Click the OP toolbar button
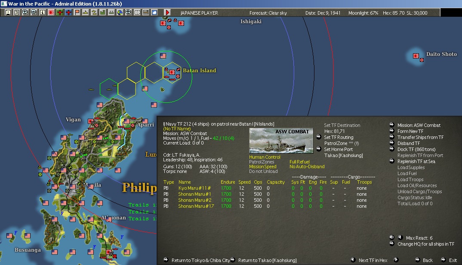Screen dimensions: 462x265 (x=137, y=12)
